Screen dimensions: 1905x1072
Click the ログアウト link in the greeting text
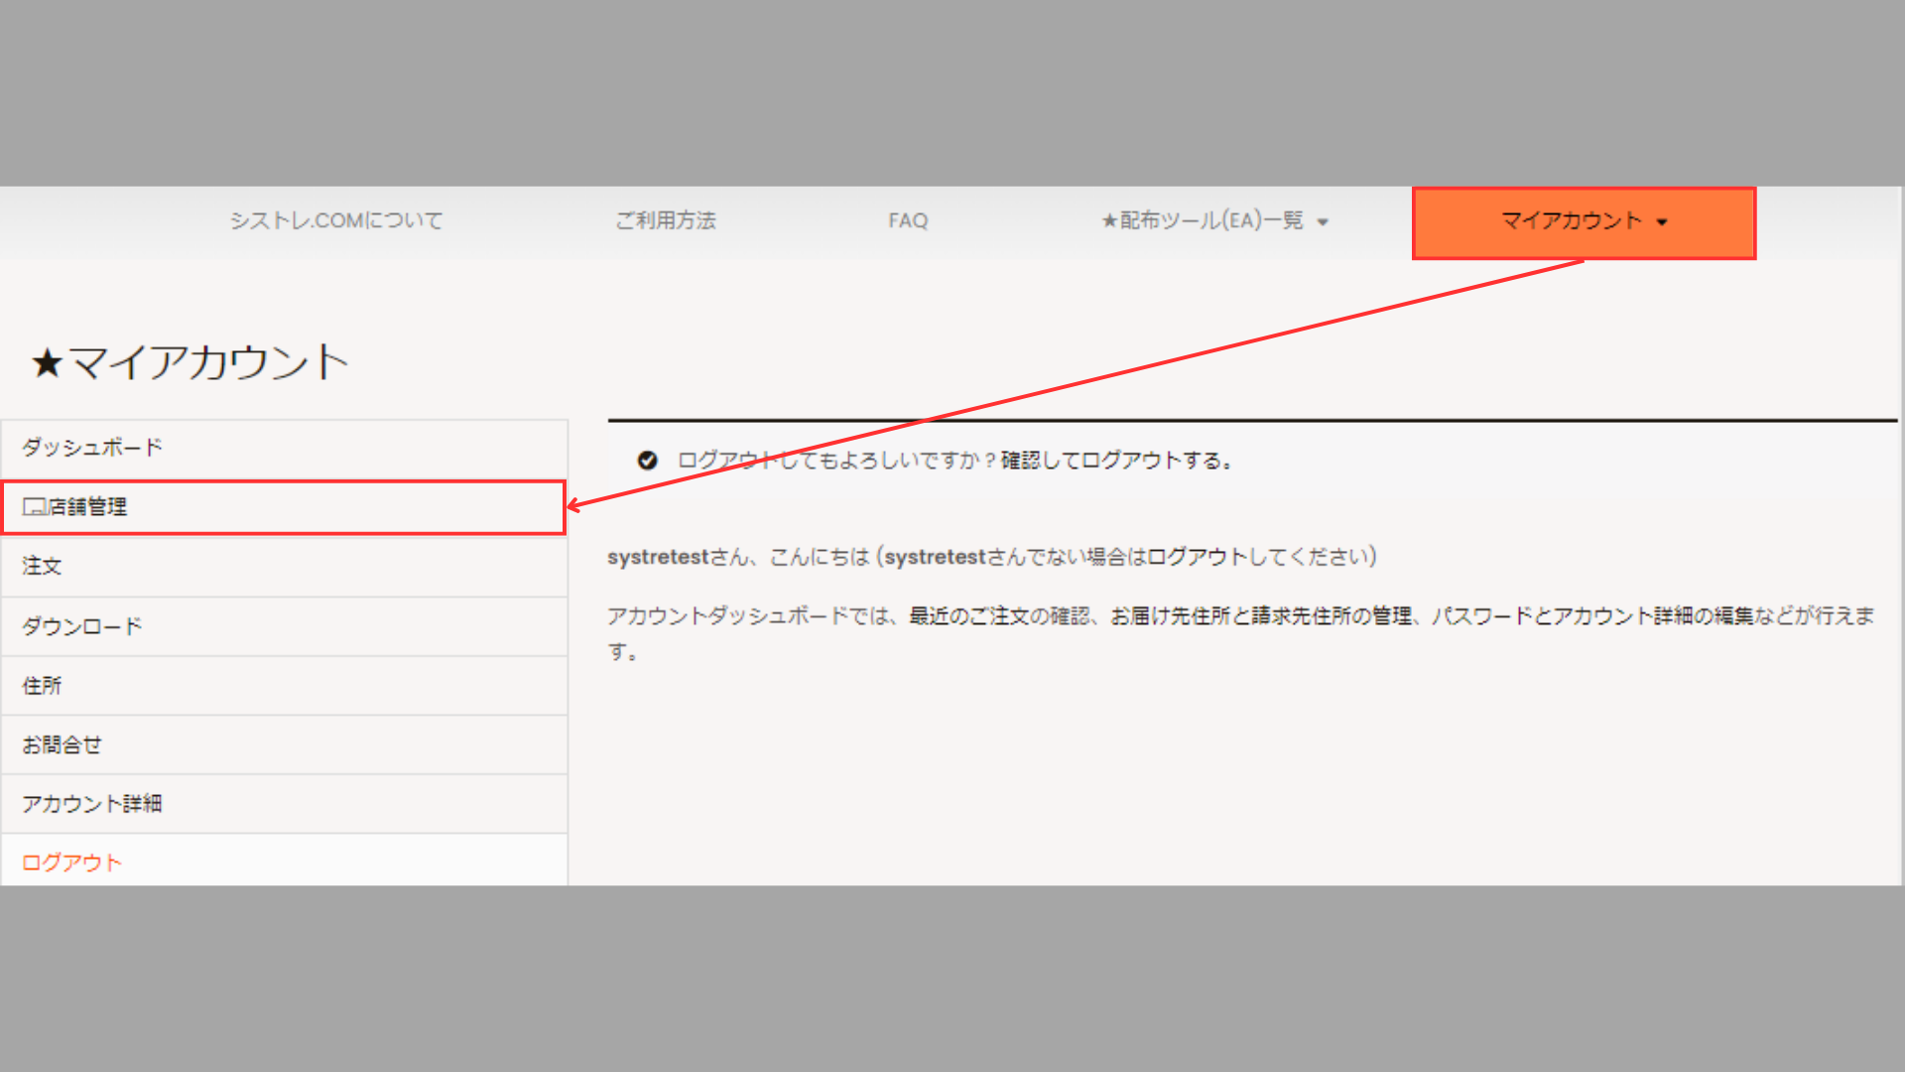[x=1197, y=557]
